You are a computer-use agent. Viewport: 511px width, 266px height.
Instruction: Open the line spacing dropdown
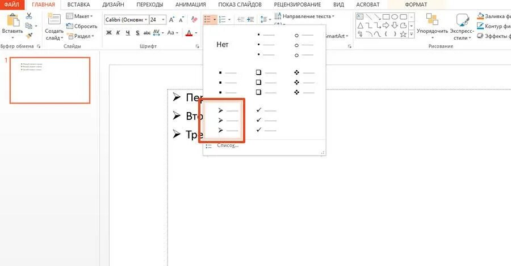click(266, 20)
